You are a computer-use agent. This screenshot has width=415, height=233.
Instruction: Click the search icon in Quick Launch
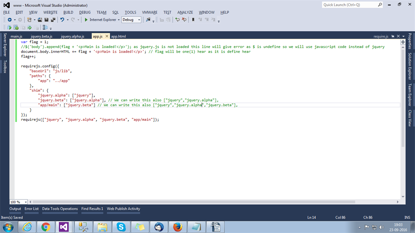coord(380,5)
